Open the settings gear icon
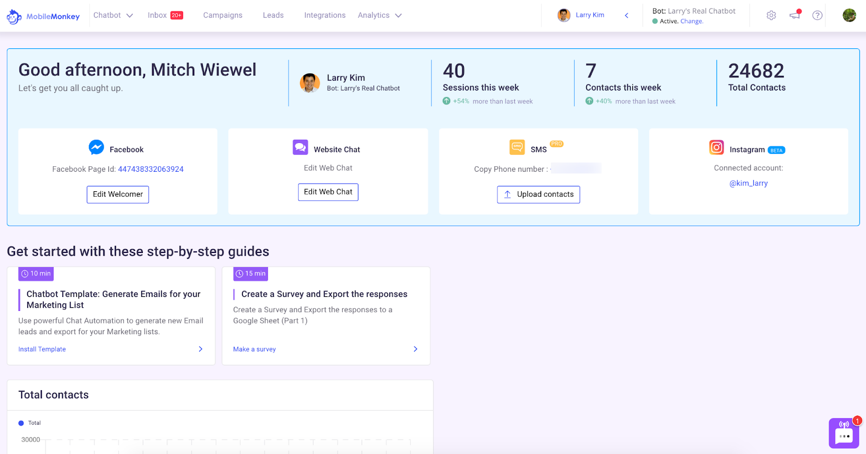This screenshot has width=866, height=454. (771, 16)
